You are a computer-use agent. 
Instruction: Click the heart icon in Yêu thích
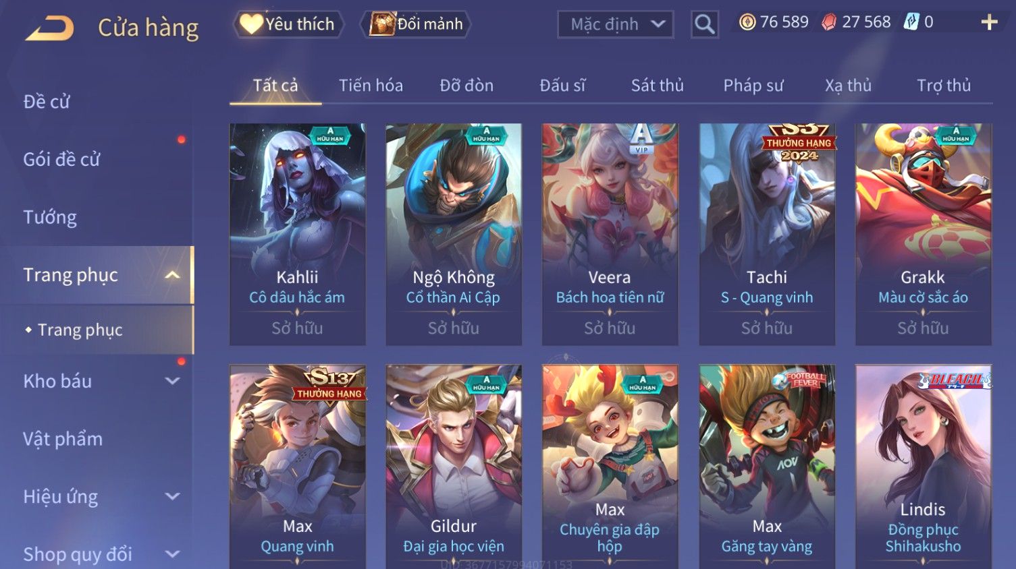pos(251,24)
